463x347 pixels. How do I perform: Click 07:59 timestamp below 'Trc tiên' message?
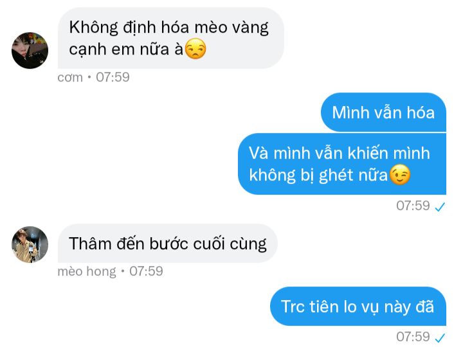pyautogui.click(x=413, y=337)
